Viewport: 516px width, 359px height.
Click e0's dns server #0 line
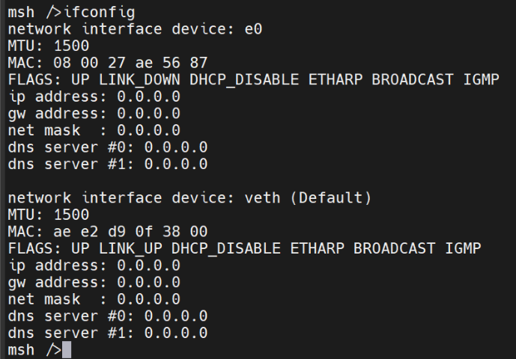107,147
